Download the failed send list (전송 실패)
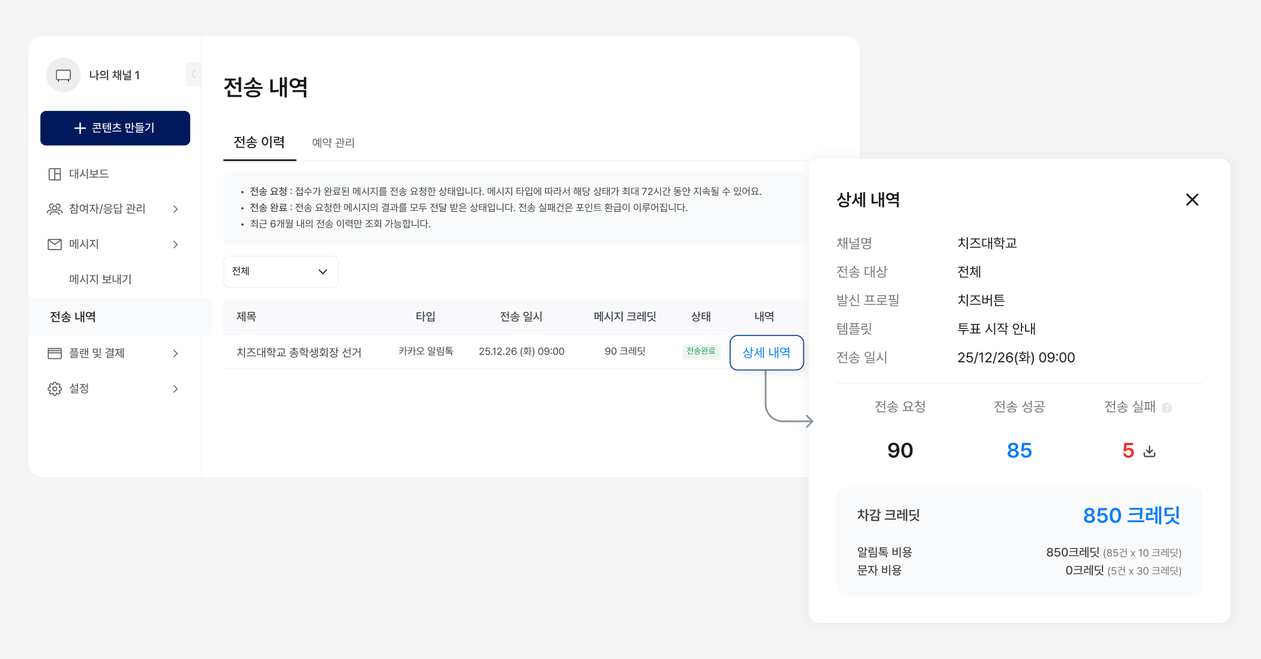The height and width of the screenshot is (659, 1261). pos(1149,451)
